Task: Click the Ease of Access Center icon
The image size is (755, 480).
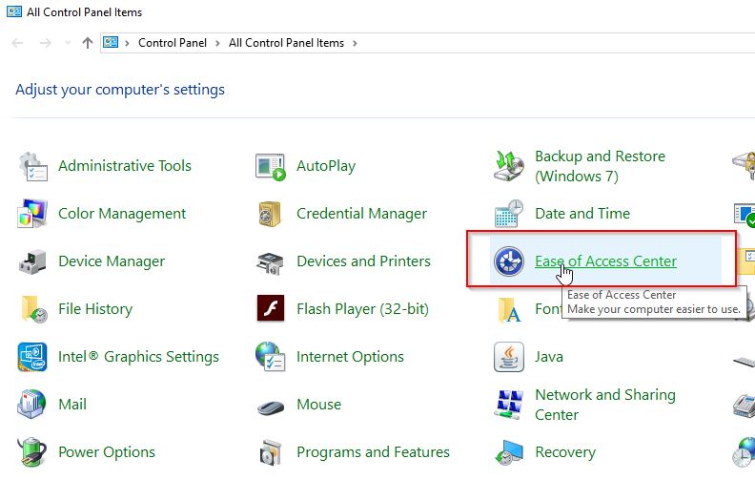Action: (509, 261)
